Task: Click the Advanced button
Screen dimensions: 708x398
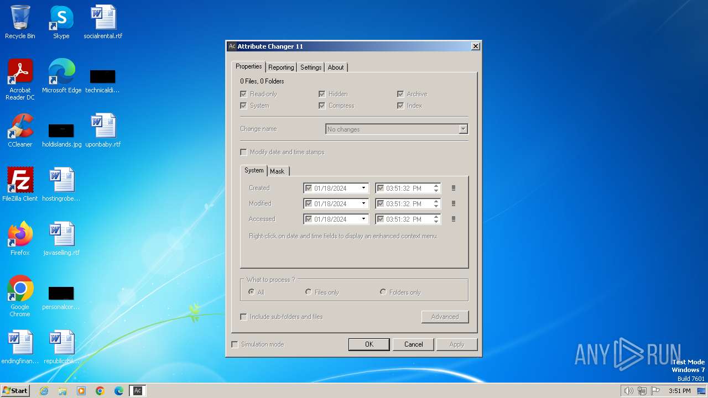Action: coord(445,317)
